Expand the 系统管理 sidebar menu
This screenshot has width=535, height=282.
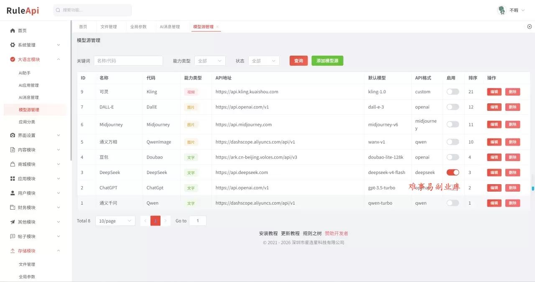point(35,45)
